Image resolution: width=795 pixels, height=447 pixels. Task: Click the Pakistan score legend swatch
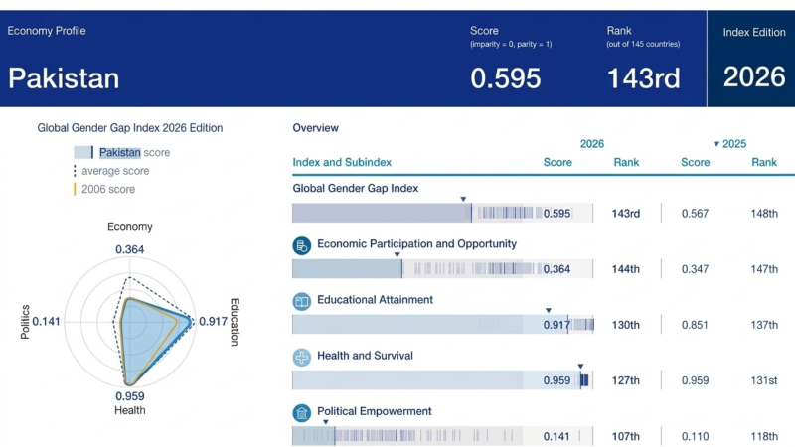click(83, 152)
